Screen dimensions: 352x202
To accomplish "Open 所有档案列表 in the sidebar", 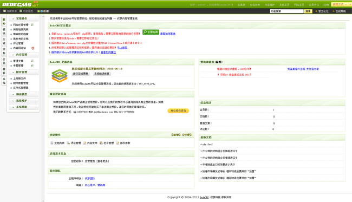I will pos(21,29).
